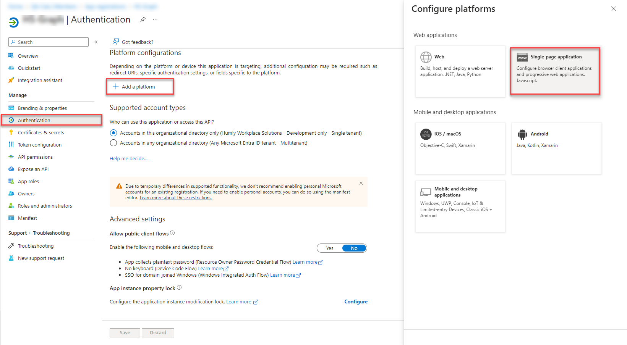This screenshot has height=345, width=627.
Task: Click Add a platform button
Action: tap(139, 87)
